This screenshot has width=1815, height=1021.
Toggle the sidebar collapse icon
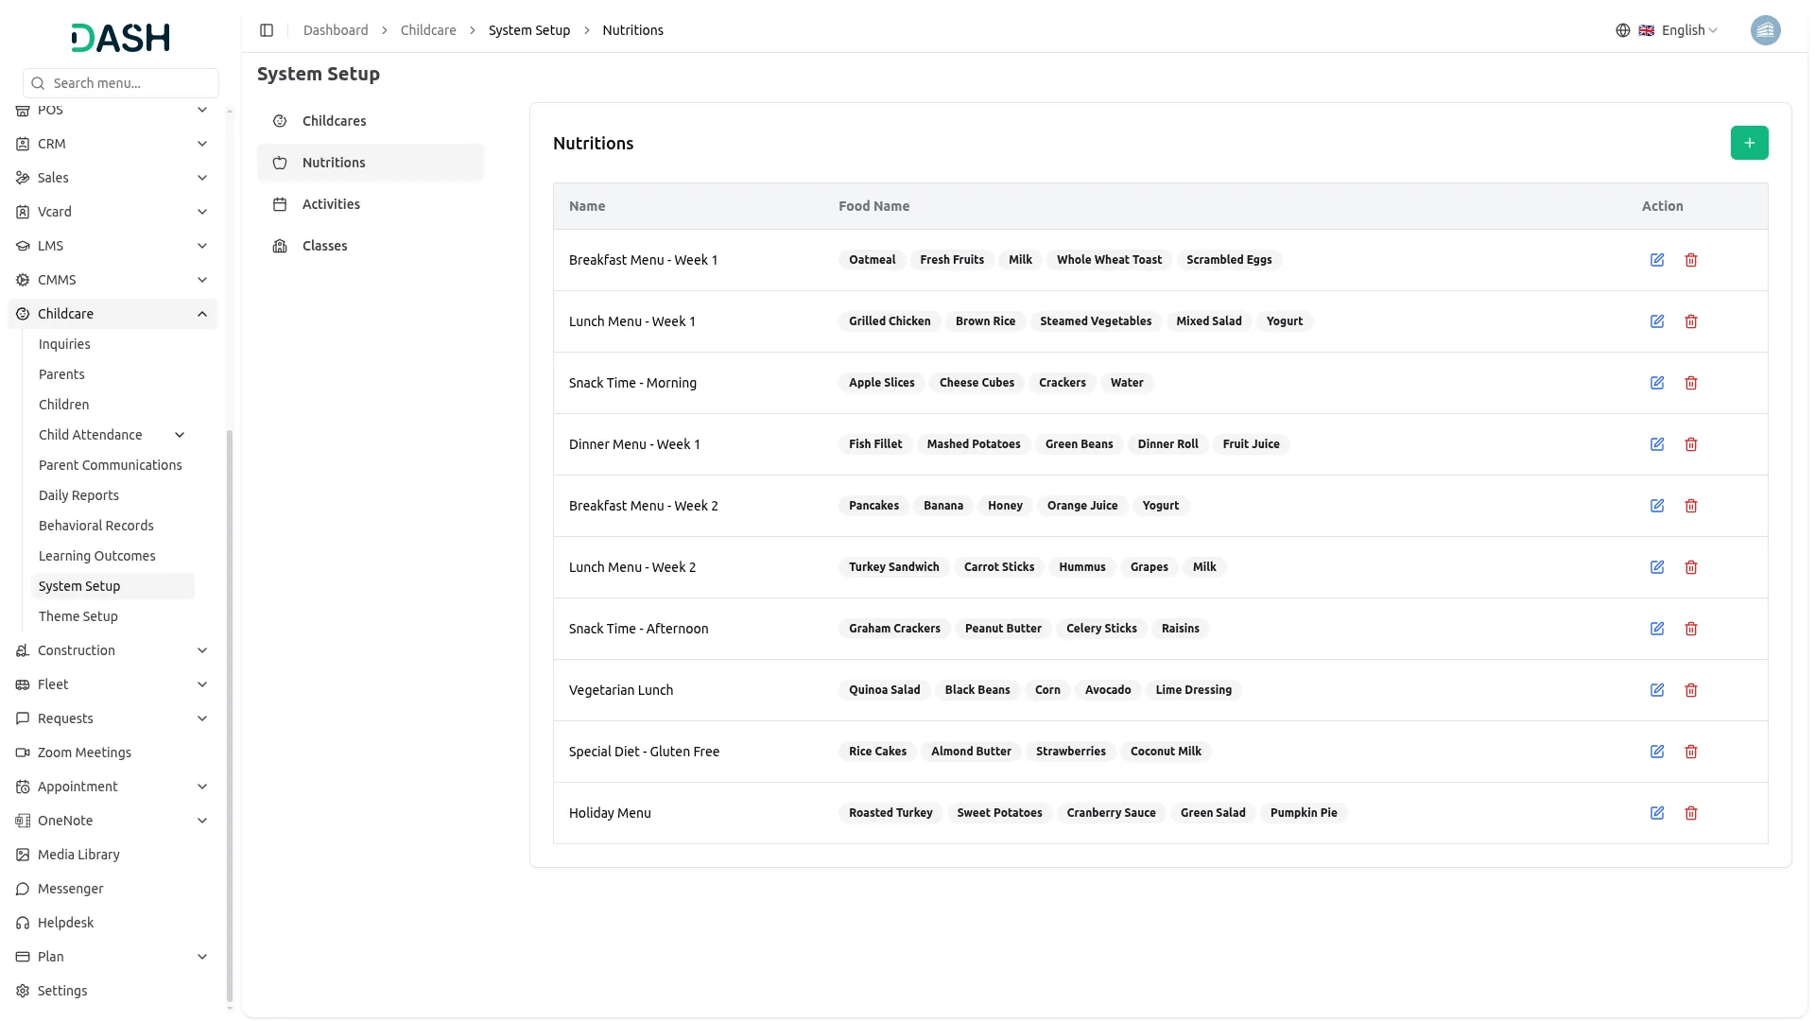[267, 30]
